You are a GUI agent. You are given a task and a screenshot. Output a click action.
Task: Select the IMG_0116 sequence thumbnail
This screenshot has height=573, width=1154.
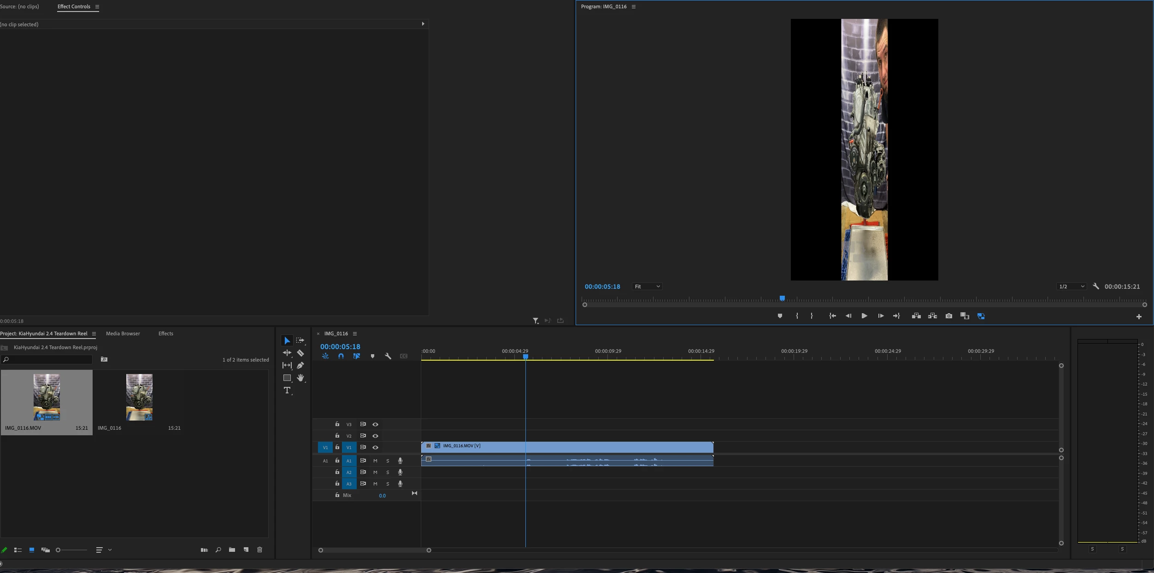click(x=139, y=398)
